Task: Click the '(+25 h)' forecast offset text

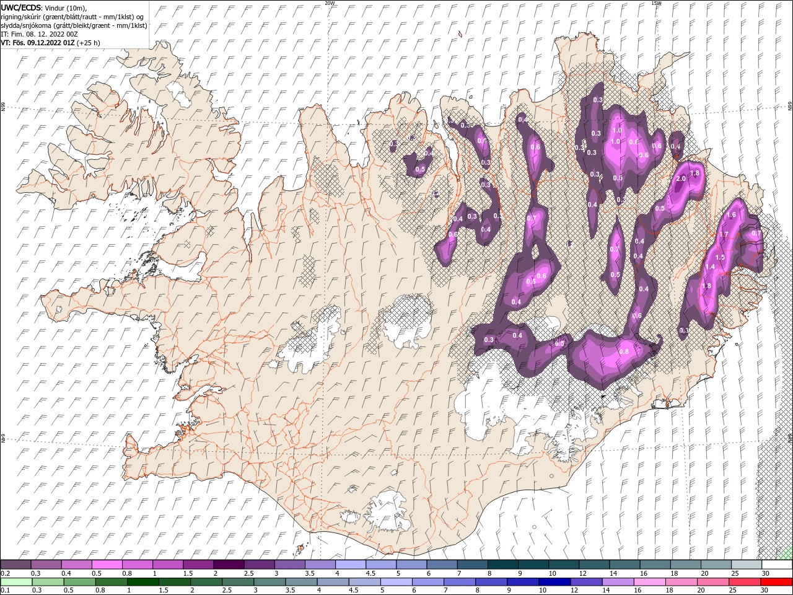Action: pos(89,43)
